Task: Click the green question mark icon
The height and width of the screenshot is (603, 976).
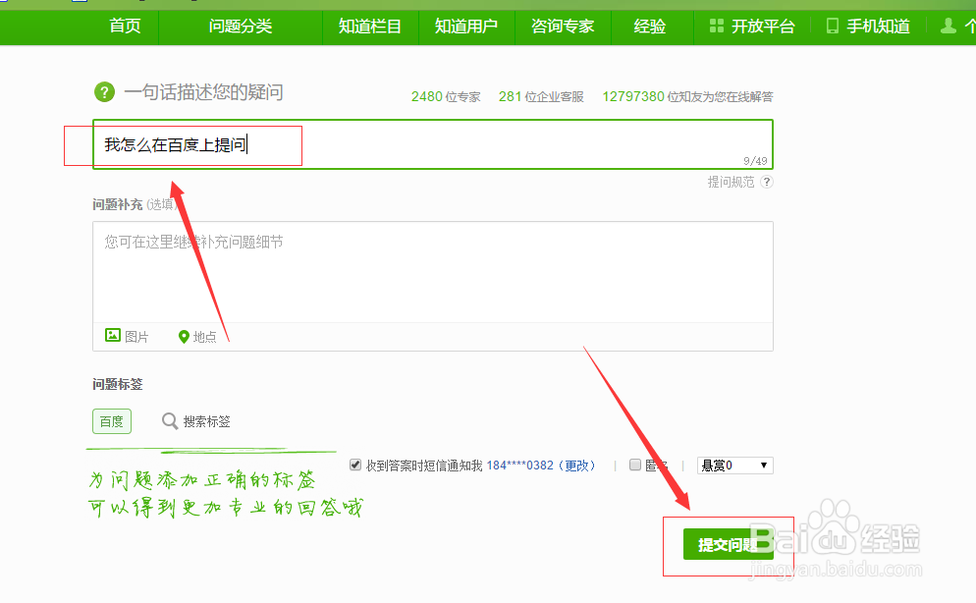Action: coord(104,92)
